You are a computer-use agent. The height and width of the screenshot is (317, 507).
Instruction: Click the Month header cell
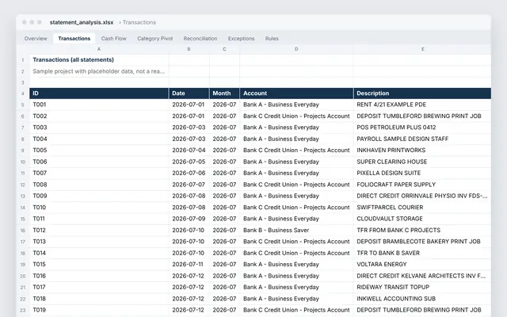coord(224,94)
